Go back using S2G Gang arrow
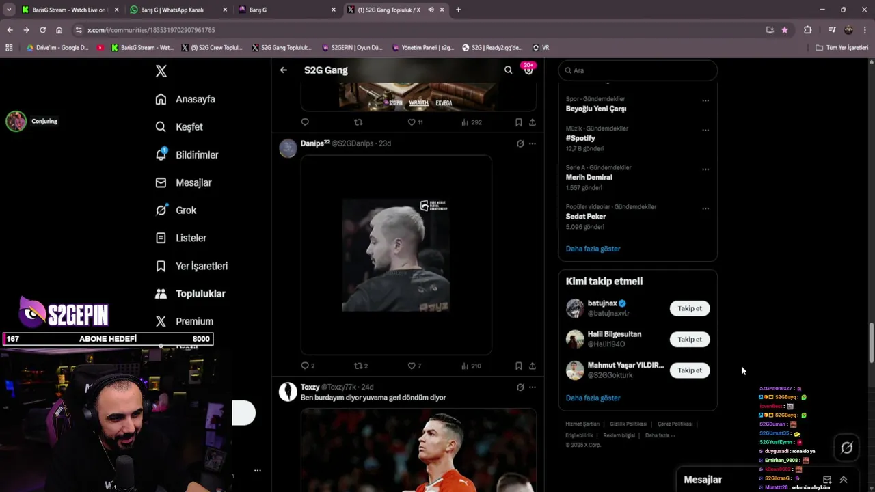875x492 pixels. 284,70
